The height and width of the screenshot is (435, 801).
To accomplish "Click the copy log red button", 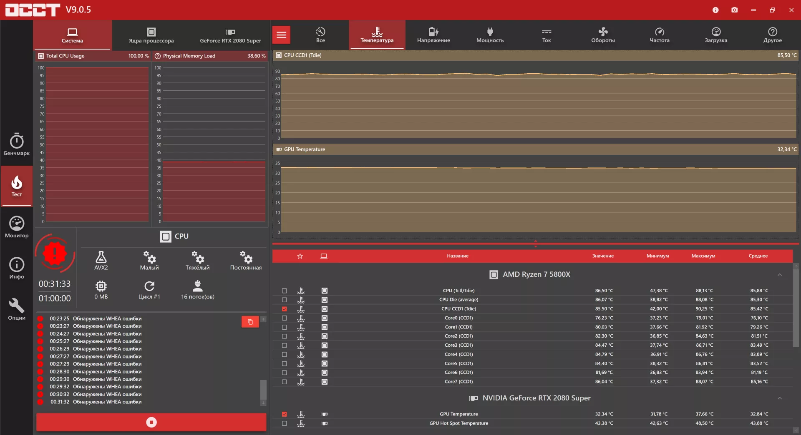I will [250, 322].
